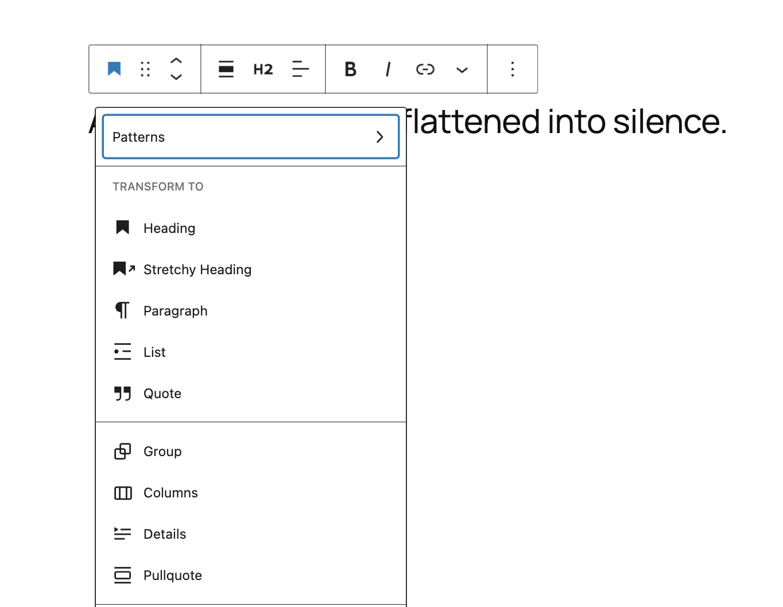
Task: Select List in the transform menu
Action: tap(154, 352)
